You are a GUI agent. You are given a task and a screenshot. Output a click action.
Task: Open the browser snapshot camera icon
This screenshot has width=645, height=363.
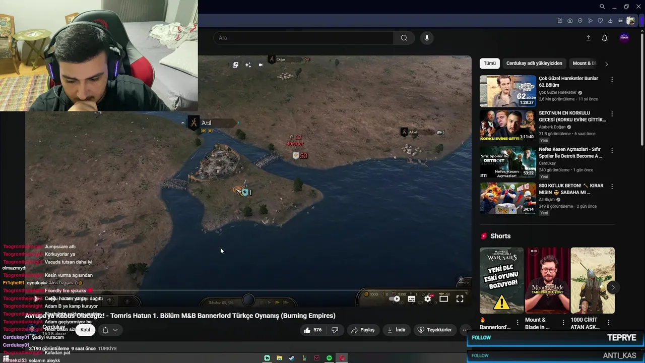(570, 21)
